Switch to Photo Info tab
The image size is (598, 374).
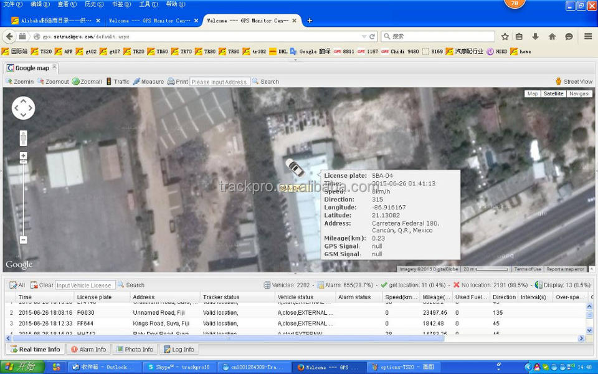click(135, 349)
